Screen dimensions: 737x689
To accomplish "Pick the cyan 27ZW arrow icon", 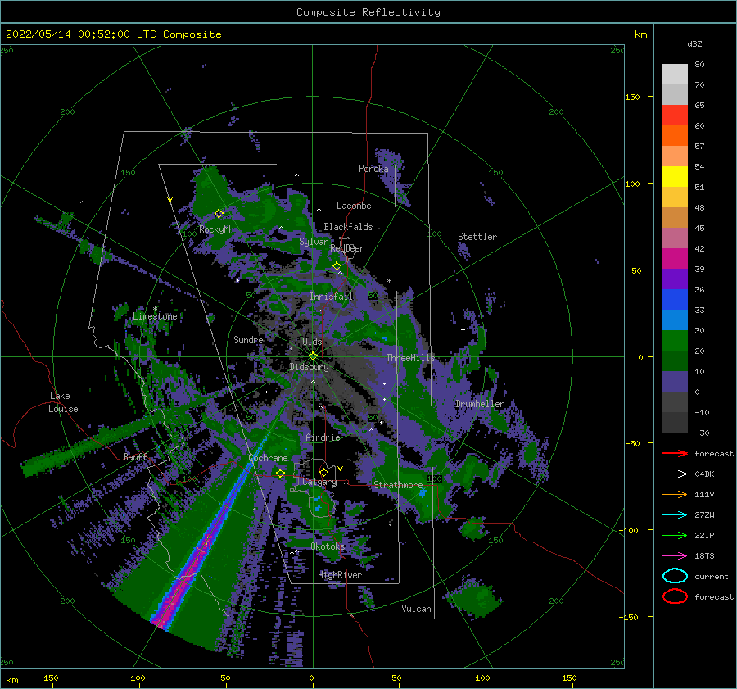I will tap(675, 515).
